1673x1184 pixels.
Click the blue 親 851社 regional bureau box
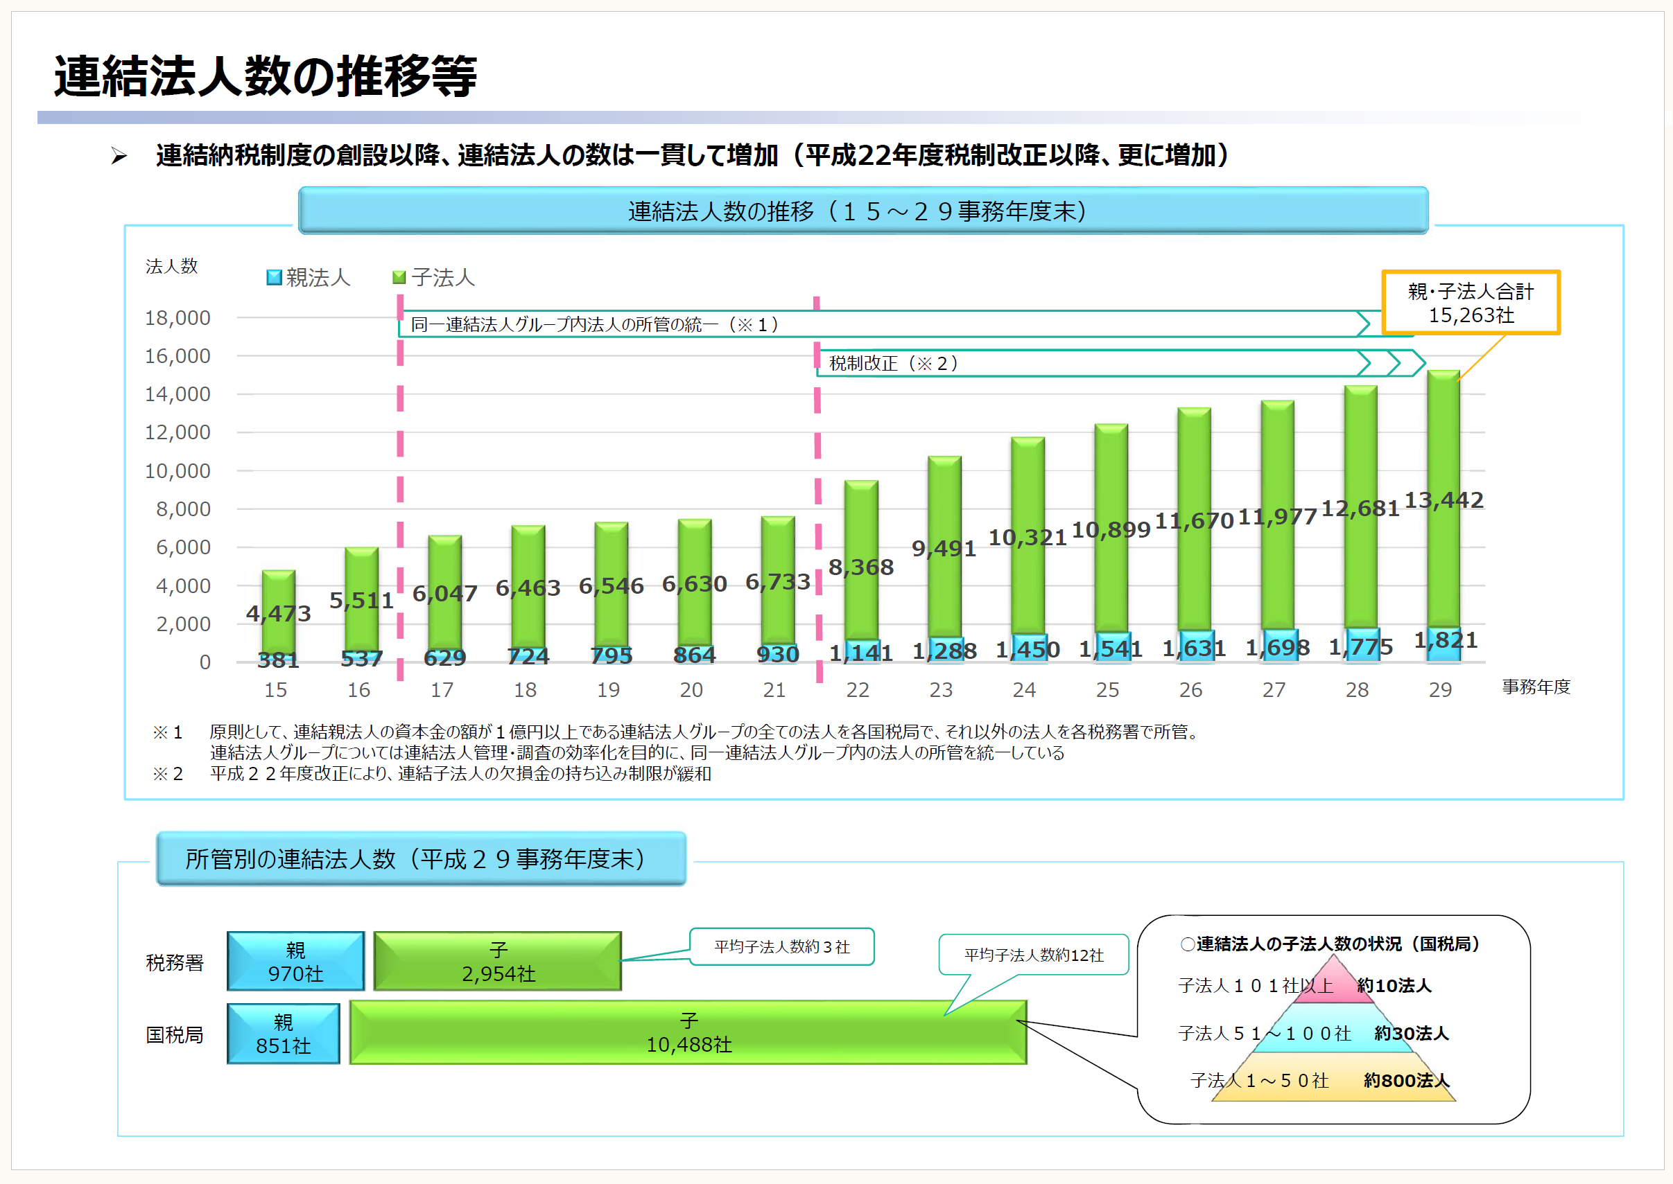click(283, 1033)
